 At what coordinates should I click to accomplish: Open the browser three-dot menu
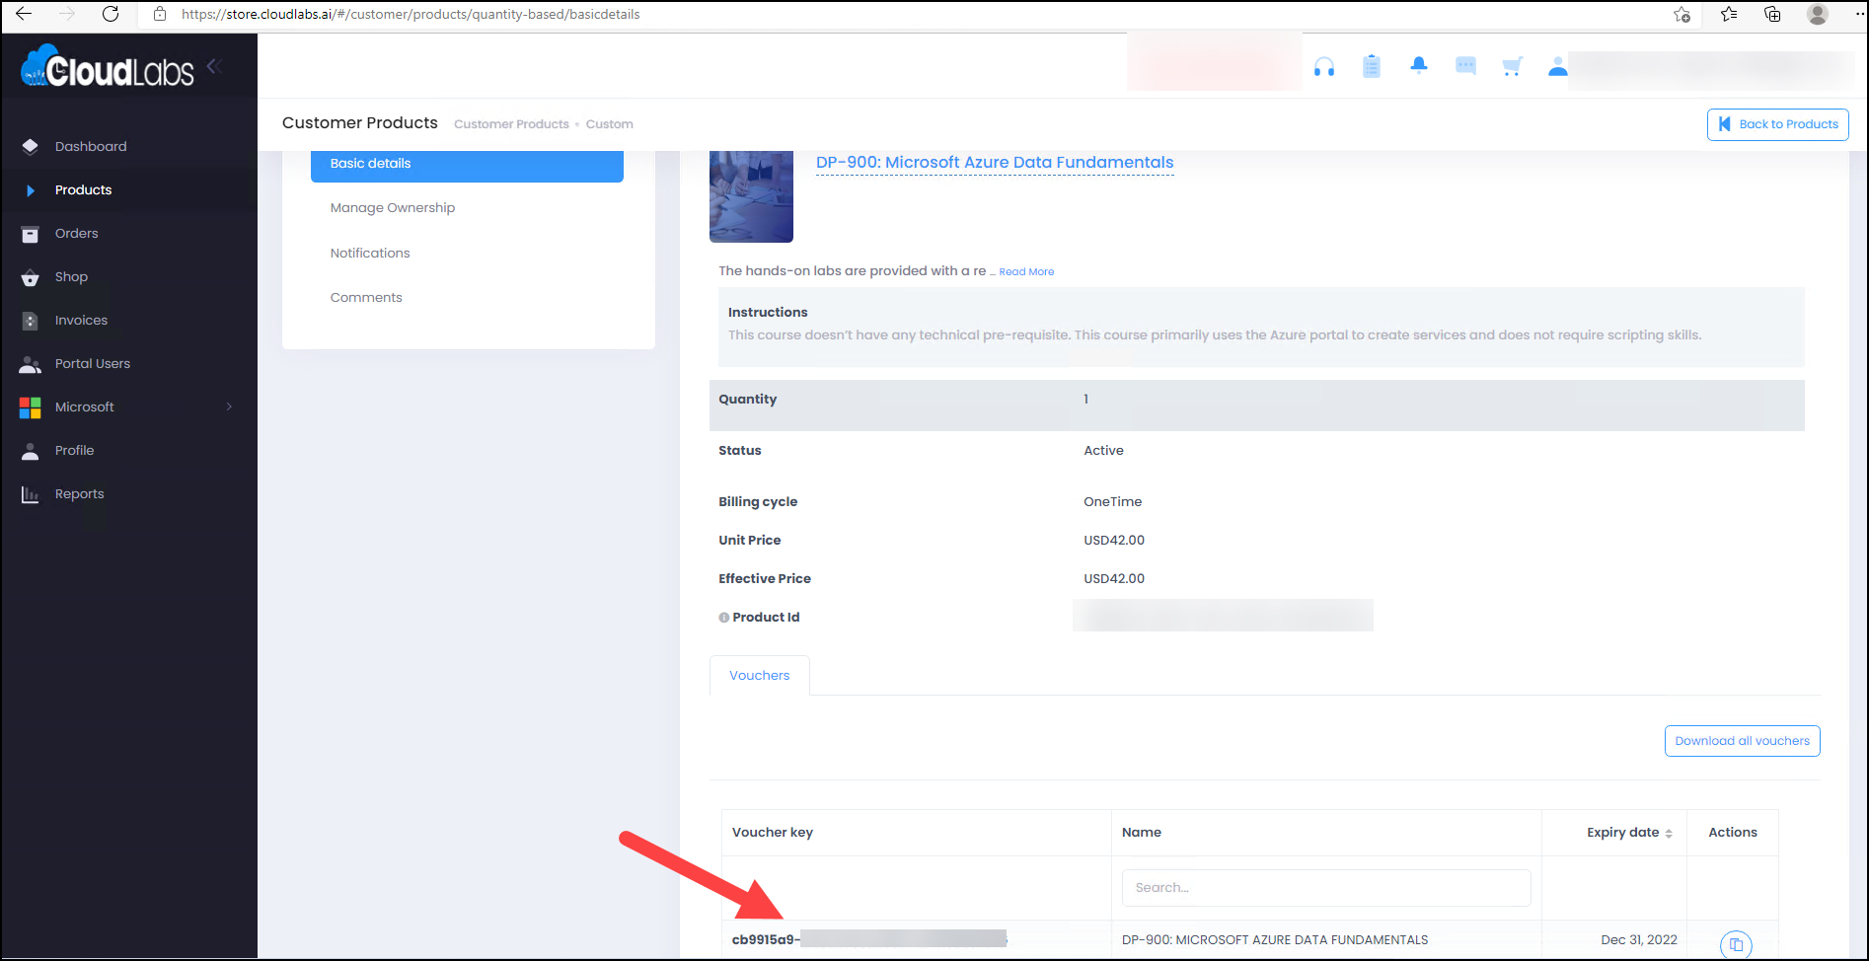click(x=1859, y=14)
